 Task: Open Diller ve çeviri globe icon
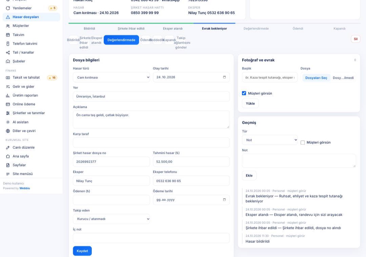pos(8,131)
